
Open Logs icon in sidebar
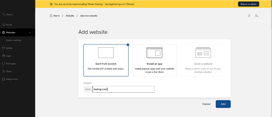pyautogui.click(x=3, y=56)
